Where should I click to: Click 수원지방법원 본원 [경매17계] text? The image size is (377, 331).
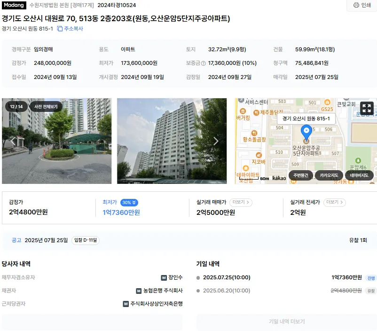(x=62, y=5)
